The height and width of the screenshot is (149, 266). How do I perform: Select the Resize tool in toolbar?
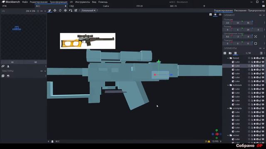[55, 10]
